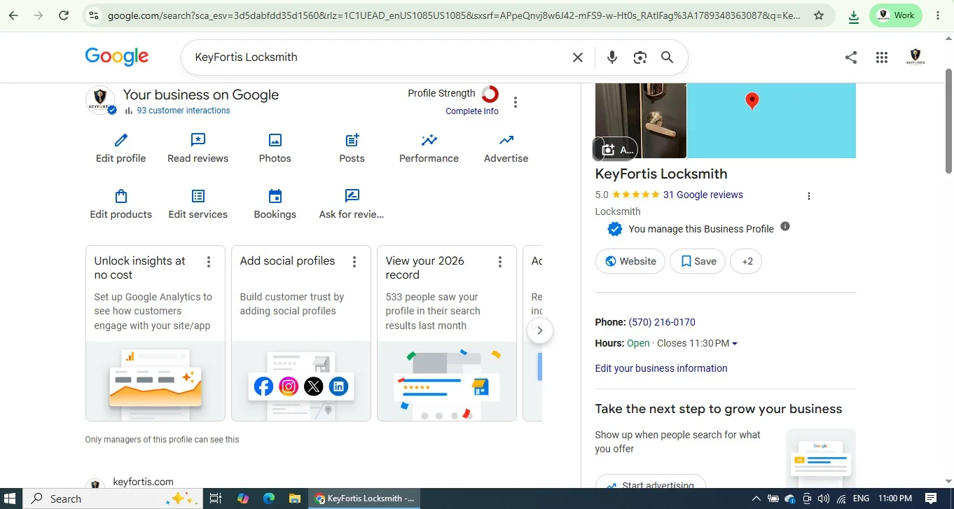Share this search results page

tap(851, 57)
